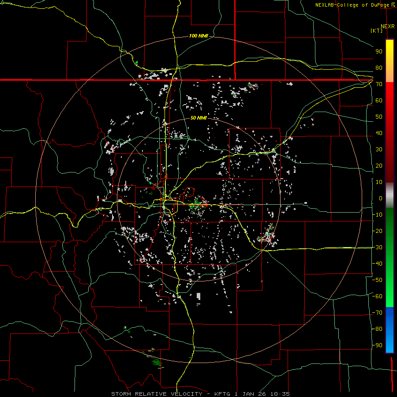Click the positive 90 knot scale label
Screen dimensions: 397x397
coord(379,52)
